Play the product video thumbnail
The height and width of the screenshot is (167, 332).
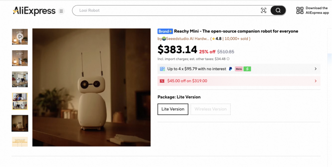pyautogui.click(x=20, y=37)
